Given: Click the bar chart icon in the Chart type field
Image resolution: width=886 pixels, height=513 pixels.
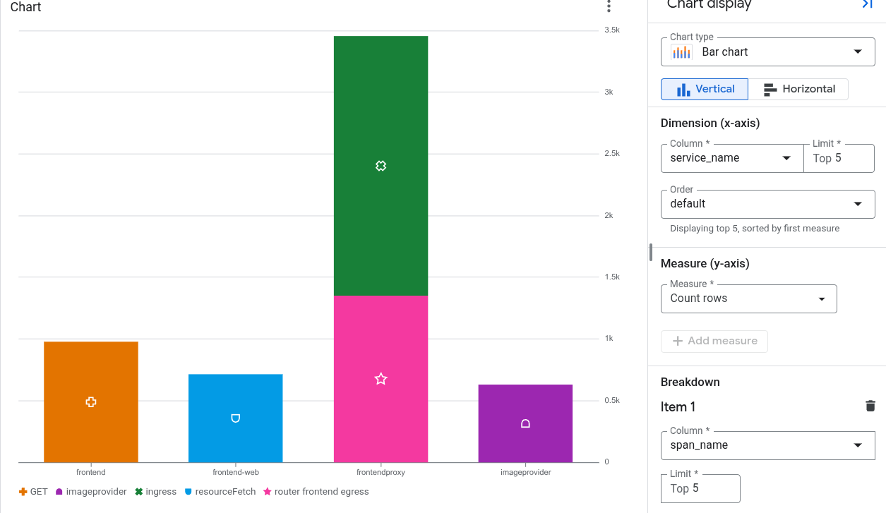Looking at the screenshot, I should [681, 51].
